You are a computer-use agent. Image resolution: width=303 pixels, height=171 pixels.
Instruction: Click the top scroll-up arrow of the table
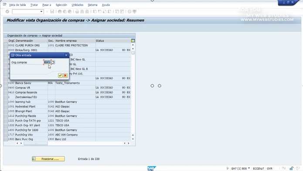pyautogui.click(x=133, y=45)
